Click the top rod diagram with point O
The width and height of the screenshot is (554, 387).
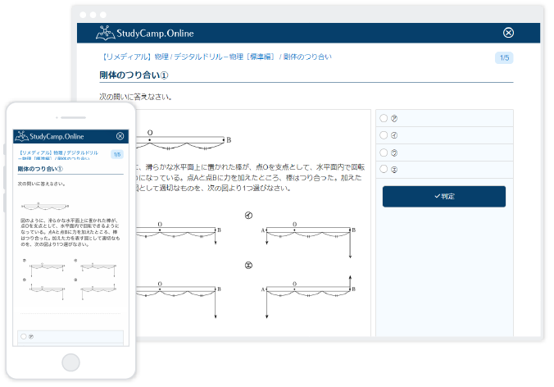coord(180,140)
